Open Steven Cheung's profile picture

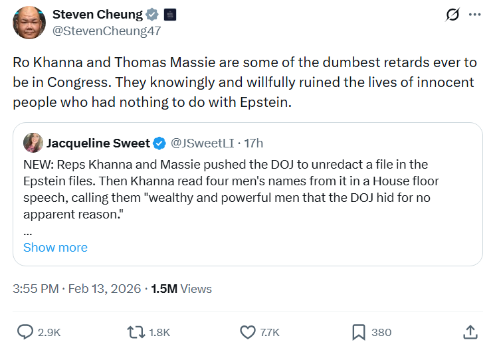[x=29, y=23]
